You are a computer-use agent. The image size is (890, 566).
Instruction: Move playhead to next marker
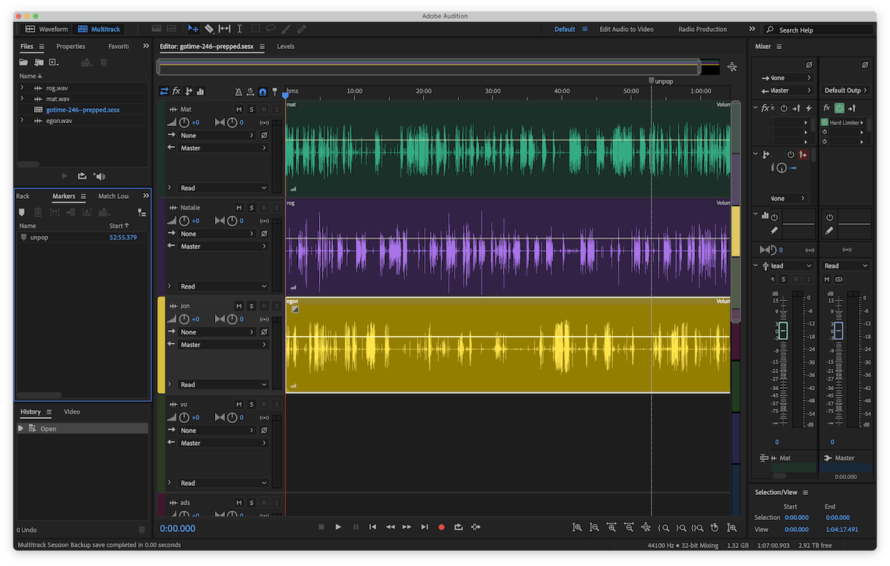(424, 527)
